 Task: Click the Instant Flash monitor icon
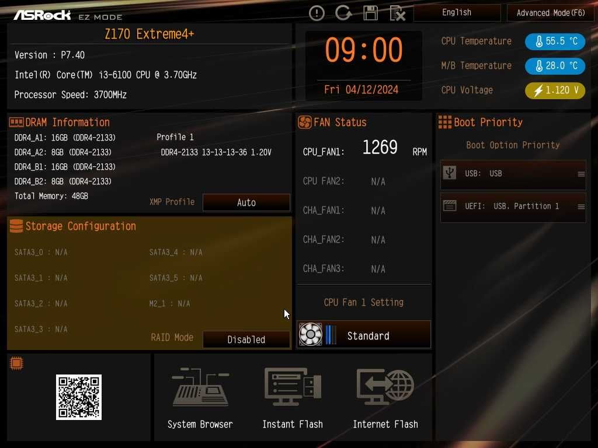point(293,387)
